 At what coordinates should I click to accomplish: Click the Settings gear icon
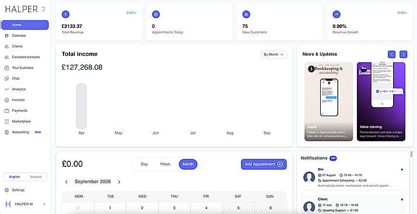[6, 190]
